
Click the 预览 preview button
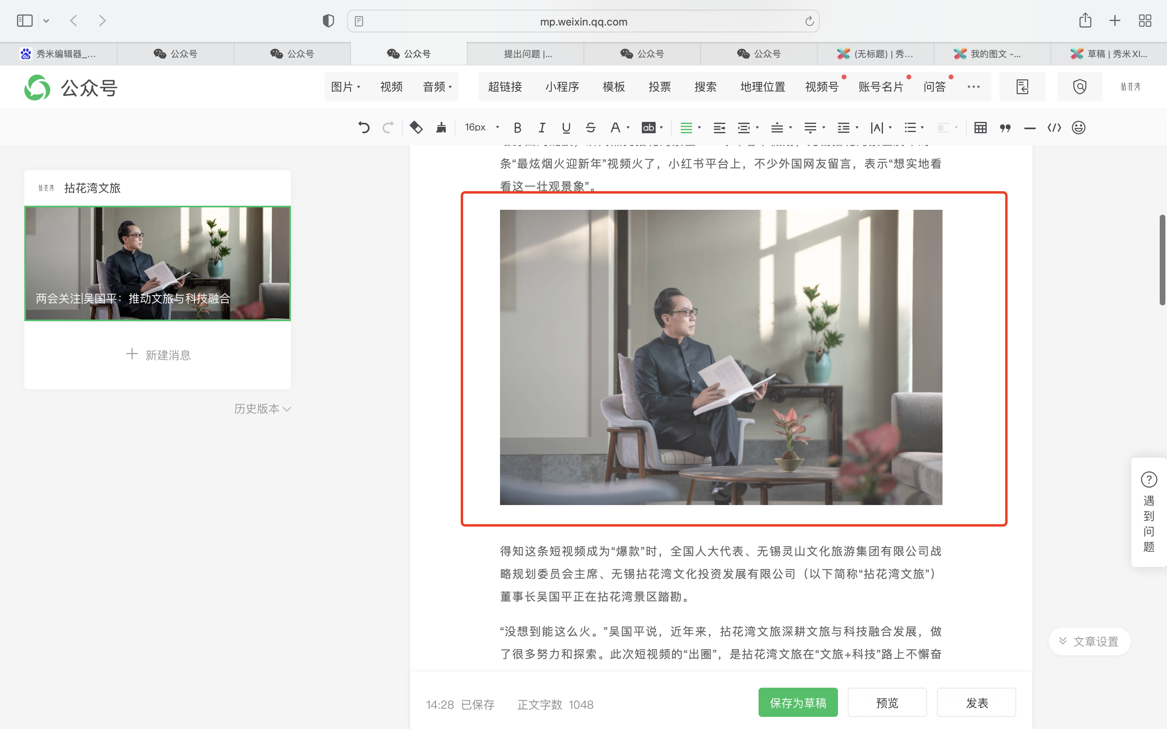(887, 703)
